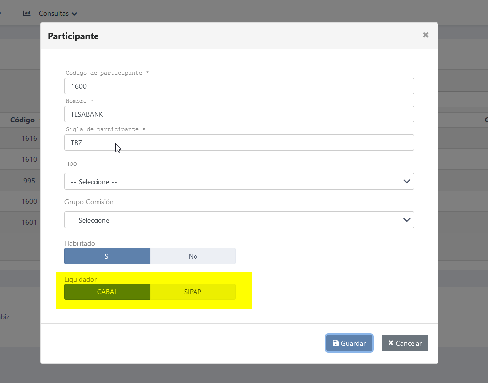Choose CABAL as Liquidador

pos(107,292)
